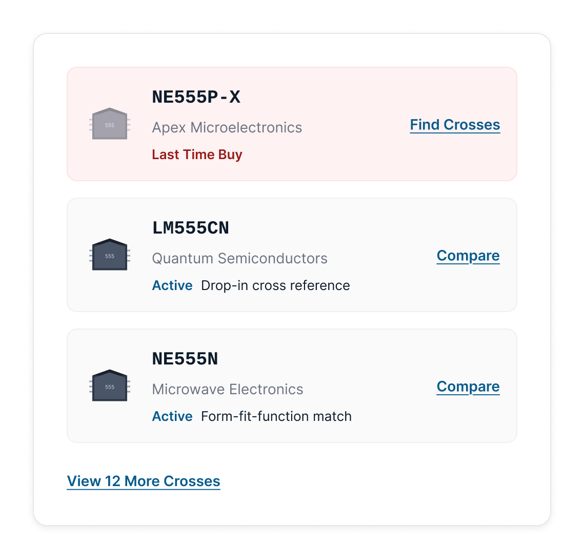This screenshot has height=559, width=584.
Task: Click Compare on the LM555CN card
Action: [x=468, y=256]
